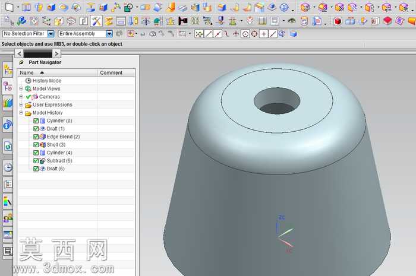
Task: Open the color palette sidebar icon
Action: tap(8, 201)
